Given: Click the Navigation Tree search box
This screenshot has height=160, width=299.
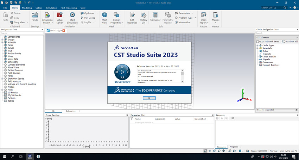Looking at the screenshot, I should click(x=22, y=33).
